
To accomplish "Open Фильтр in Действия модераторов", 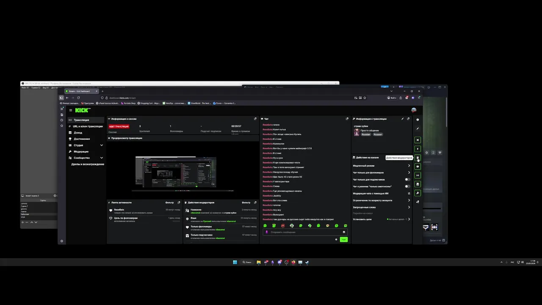I will 246,202.
